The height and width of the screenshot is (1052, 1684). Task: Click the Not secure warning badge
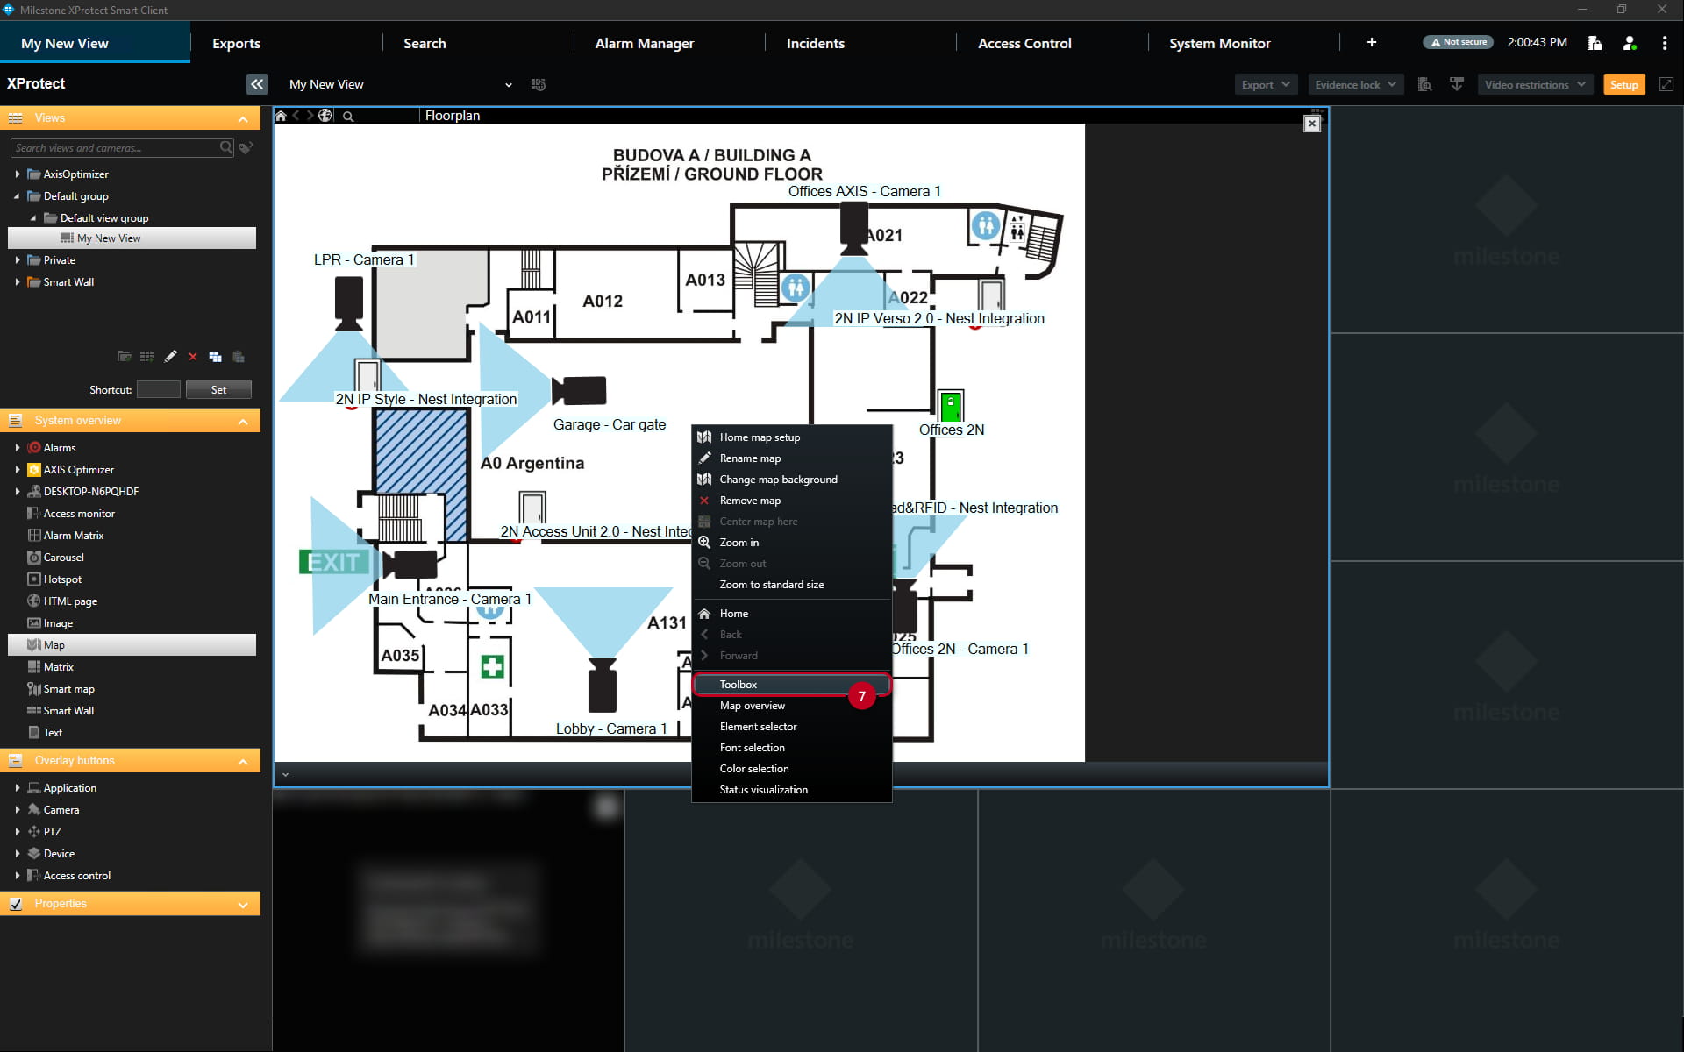[1458, 42]
